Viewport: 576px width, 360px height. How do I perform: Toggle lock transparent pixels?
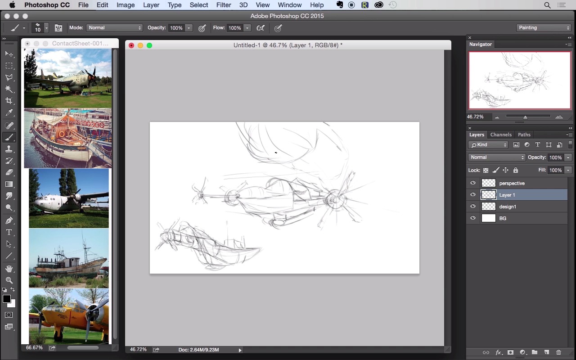tap(486, 170)
